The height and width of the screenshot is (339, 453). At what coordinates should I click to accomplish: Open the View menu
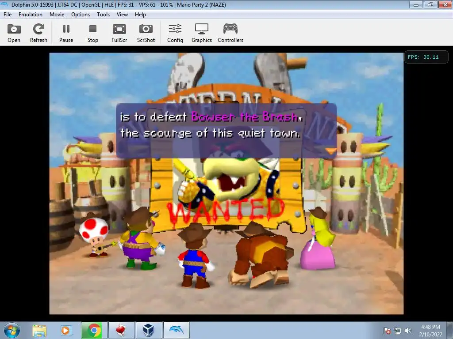pyautogui.click(x=122, y=15)
